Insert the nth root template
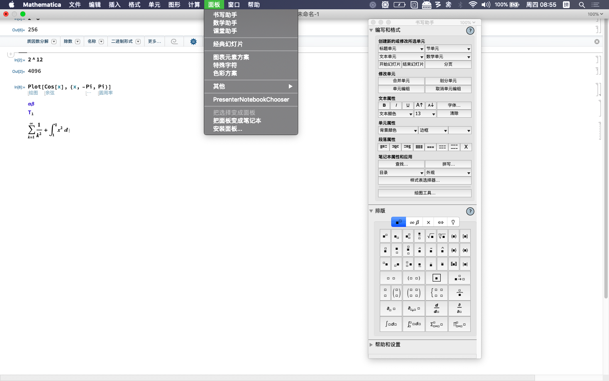609x381 pixels. click(442, 236)
